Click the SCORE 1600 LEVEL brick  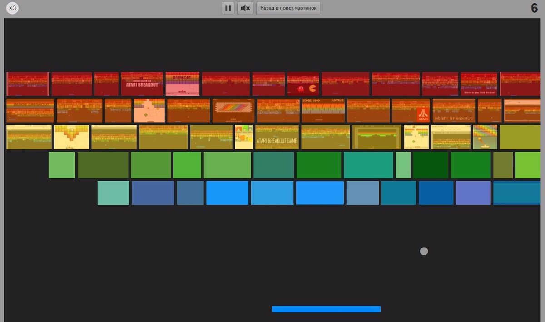tap(323, 110)
